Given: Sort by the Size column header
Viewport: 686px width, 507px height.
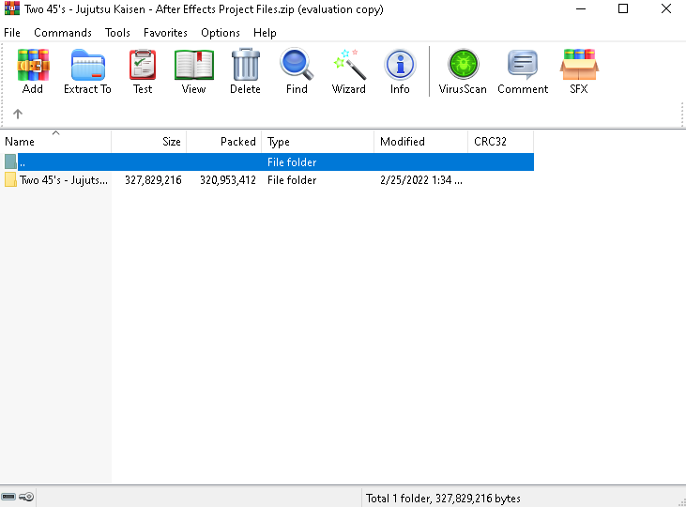Looking at the screenshot, I should click(149, 142).
